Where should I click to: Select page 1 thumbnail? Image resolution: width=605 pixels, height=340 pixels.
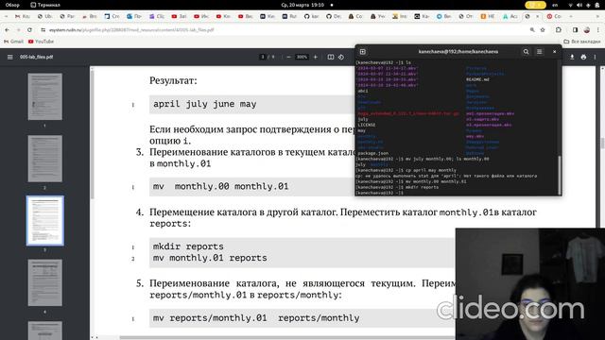click(44, 96)
